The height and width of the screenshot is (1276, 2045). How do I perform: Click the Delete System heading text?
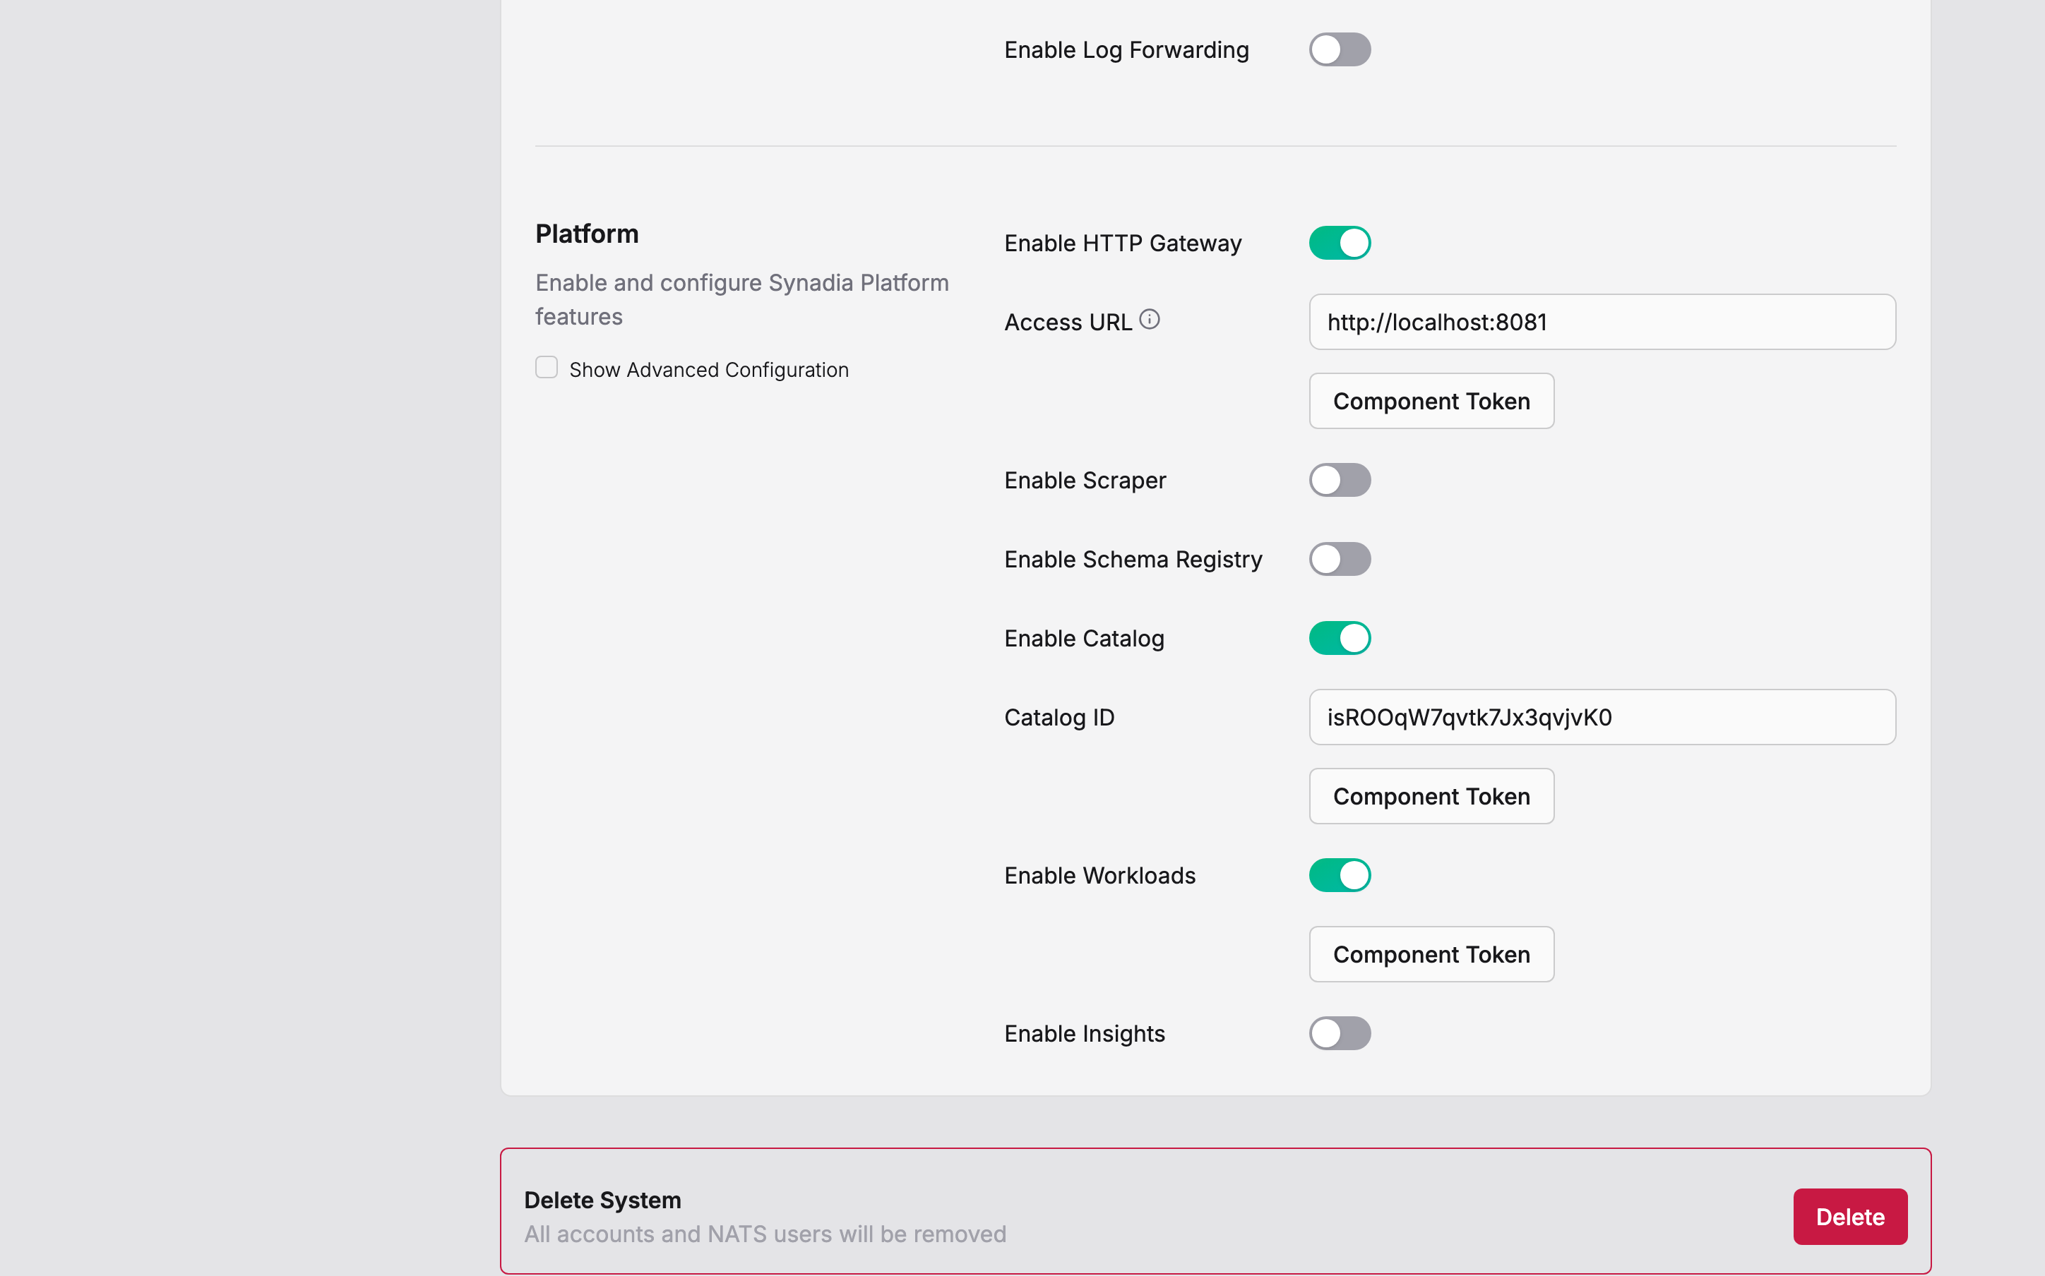point(602,1200)
